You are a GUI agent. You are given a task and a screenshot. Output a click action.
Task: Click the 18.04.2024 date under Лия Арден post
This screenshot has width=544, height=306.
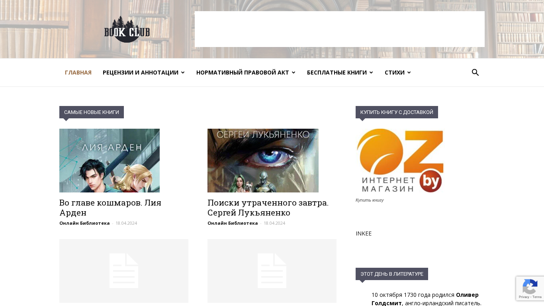126,223
